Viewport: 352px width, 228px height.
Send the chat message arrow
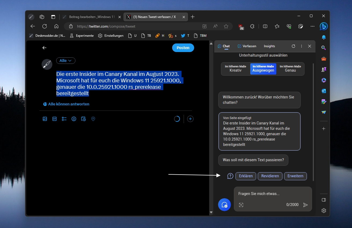305,205
